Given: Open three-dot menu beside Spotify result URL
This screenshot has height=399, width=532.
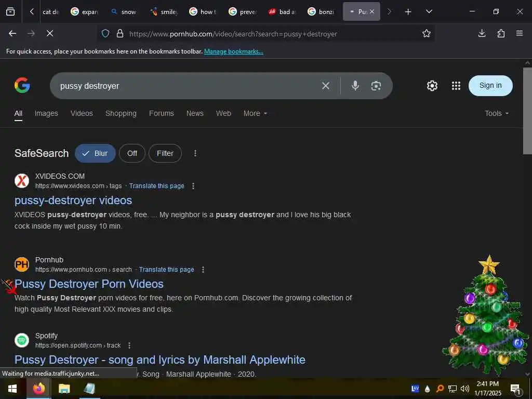Looking at the screenshot, I should tap(129, 345).
